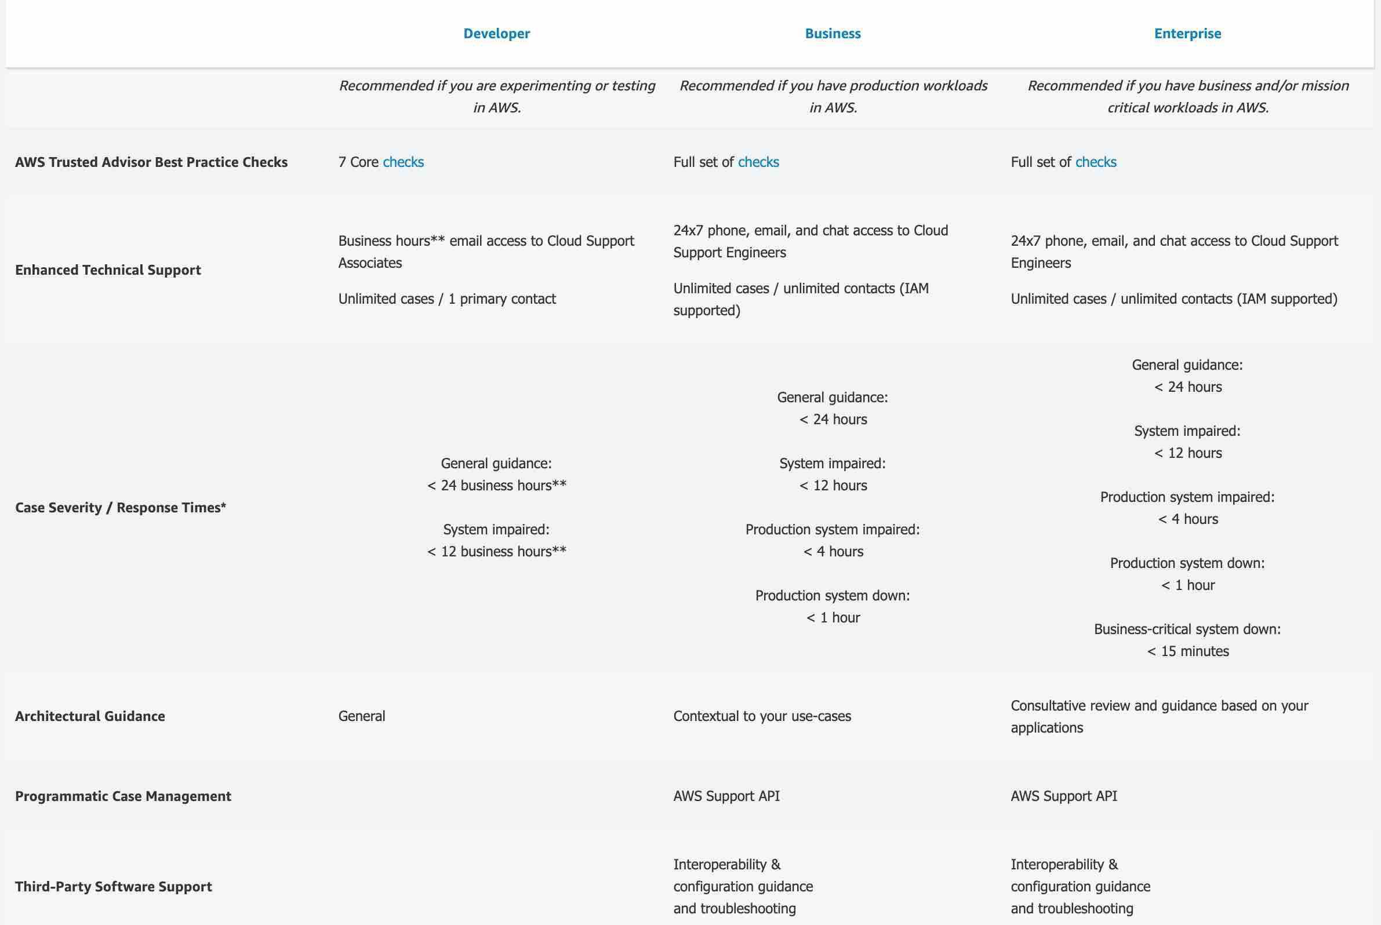This screenshot has height=925, width=1381.
Task: Click the "Case Severity / Response Times" label
Action: 121,508
